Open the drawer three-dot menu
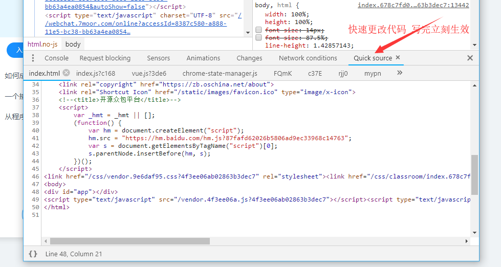Viewport: 501px width, 267px height. pyautogui.click(x=33, y=58)
